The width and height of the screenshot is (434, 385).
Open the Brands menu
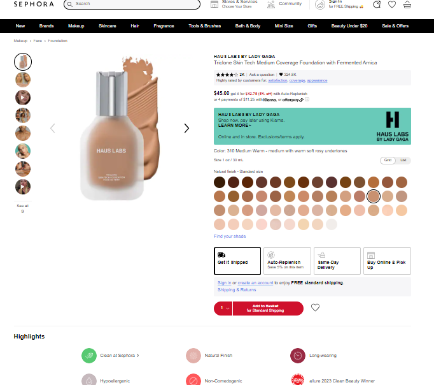coord(46,26)
